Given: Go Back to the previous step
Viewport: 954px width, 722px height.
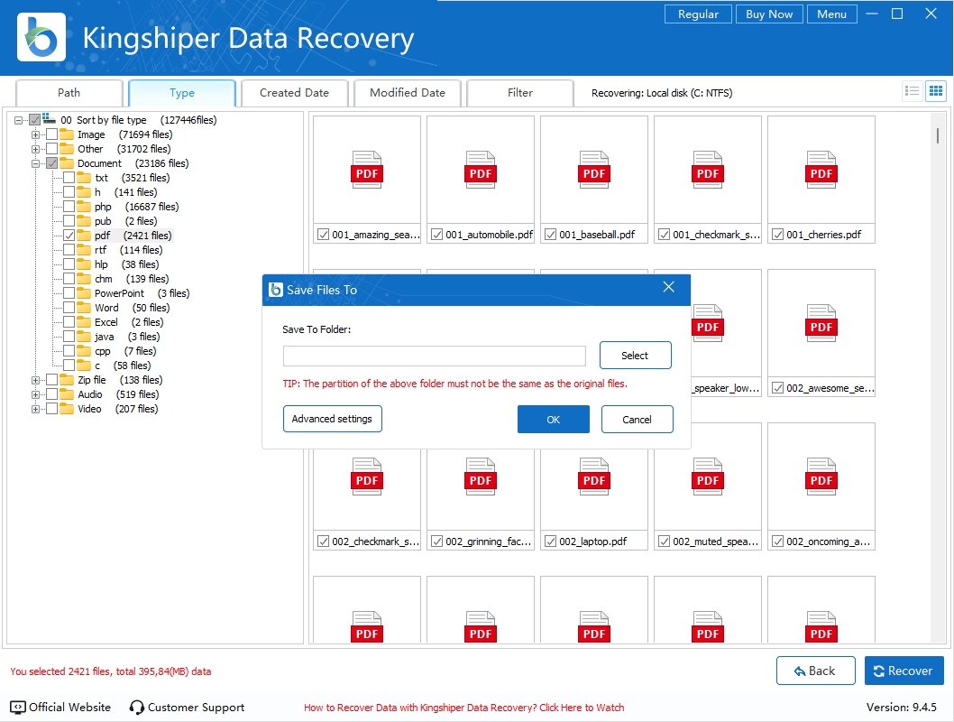Looking at the screenshot, I should click(x=816, y=671).
